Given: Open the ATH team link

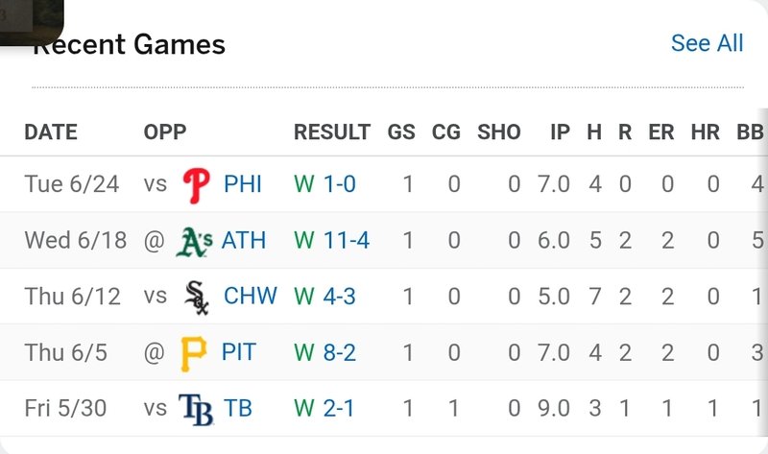Looking at the screenshot, I should pyautogui.click(x=244, y=240).
